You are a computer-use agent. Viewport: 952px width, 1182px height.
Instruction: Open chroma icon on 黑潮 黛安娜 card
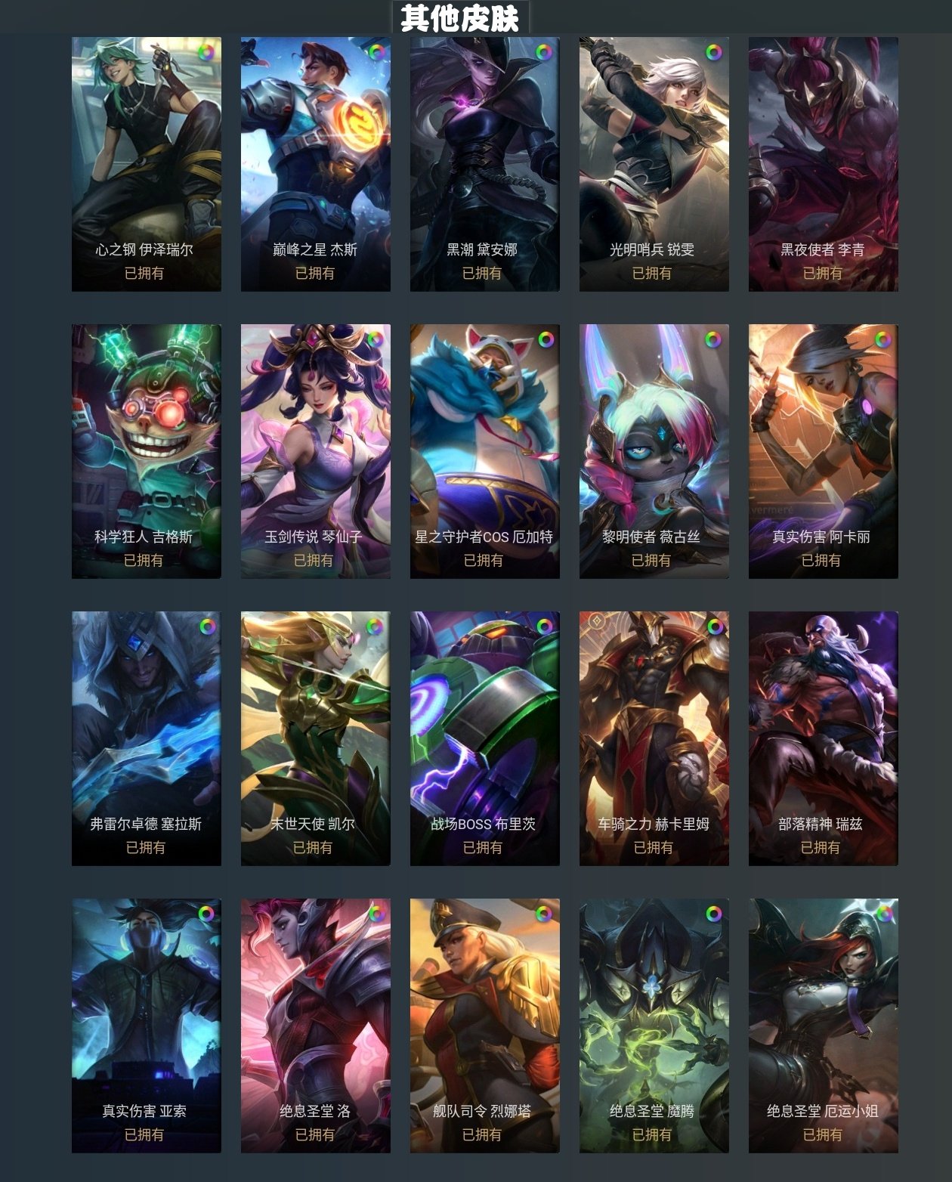tap(544, 52)
